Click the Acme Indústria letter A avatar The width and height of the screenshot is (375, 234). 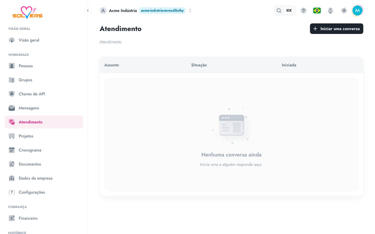(103, 11)
